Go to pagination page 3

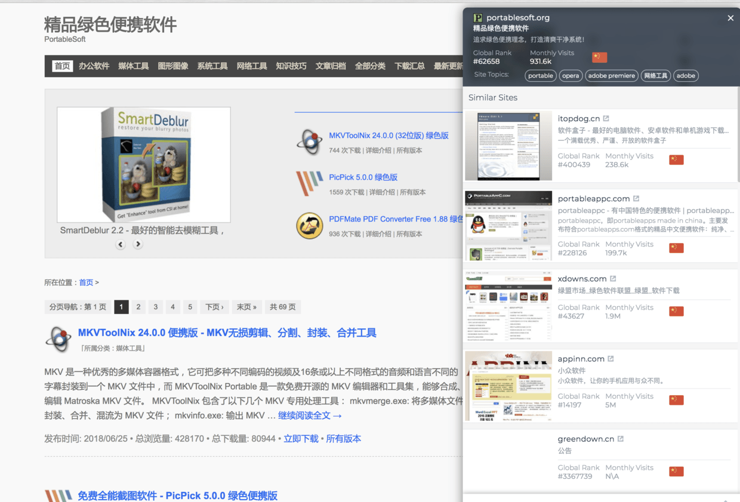pos(156,307)
